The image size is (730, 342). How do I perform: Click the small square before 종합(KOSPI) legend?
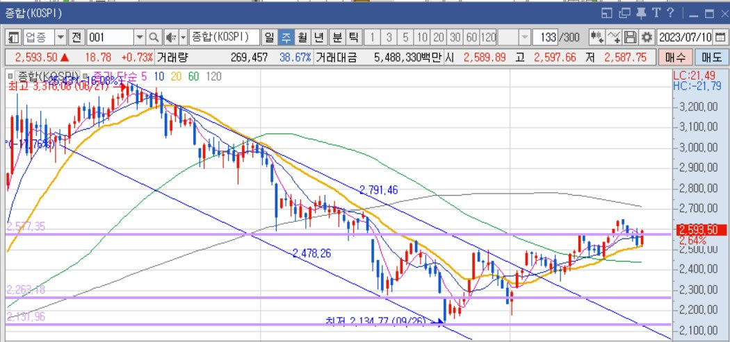coord(10,77)
